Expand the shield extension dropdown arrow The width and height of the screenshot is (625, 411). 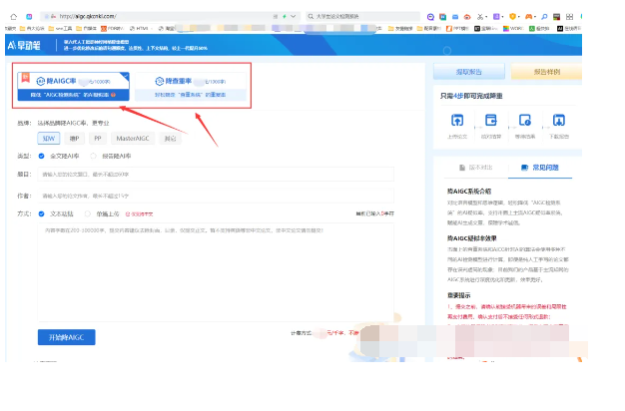click(519, 17)
